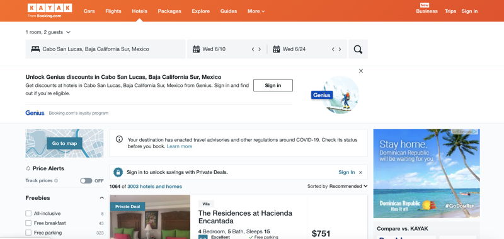
Task: Open the Learn more COVID-19 link
Action: click(x=180, y=146)
